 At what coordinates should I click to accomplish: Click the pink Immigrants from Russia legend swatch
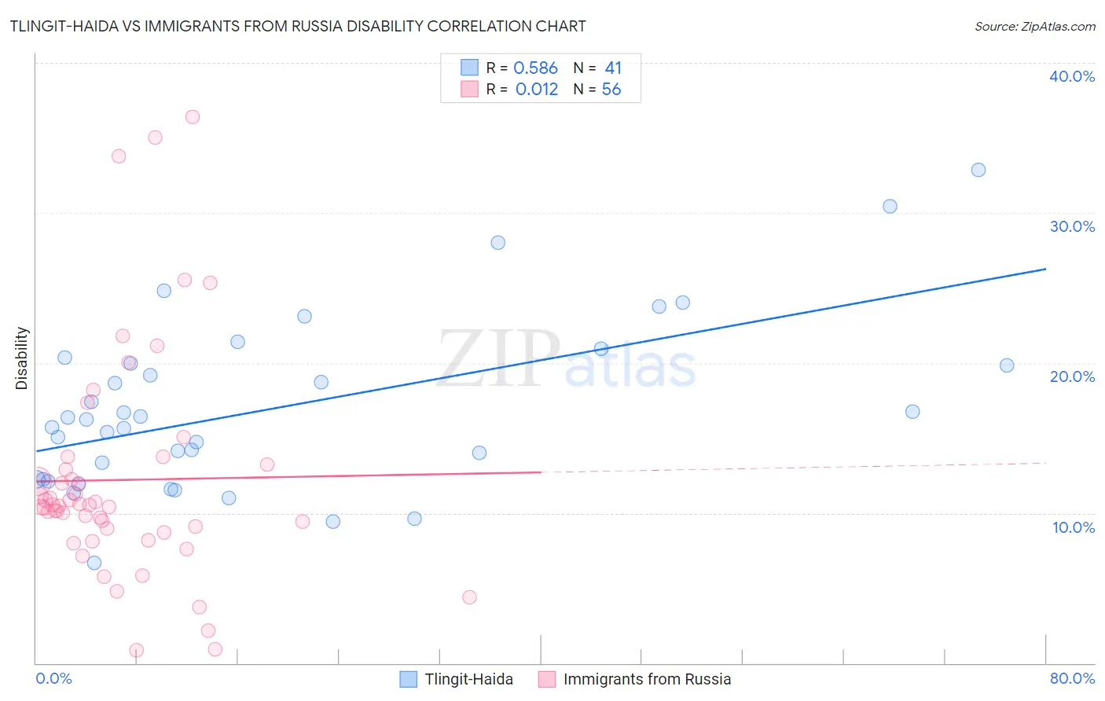547,679
